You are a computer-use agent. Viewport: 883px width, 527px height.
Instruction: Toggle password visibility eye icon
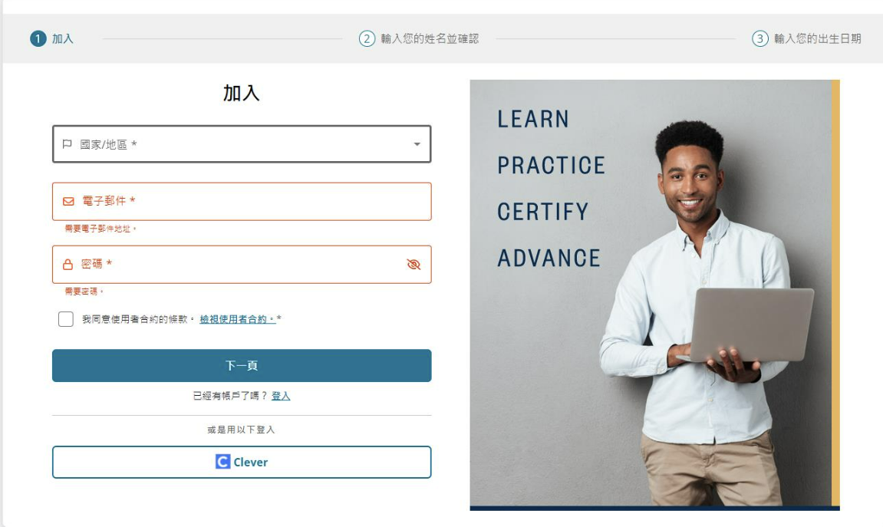414,264
